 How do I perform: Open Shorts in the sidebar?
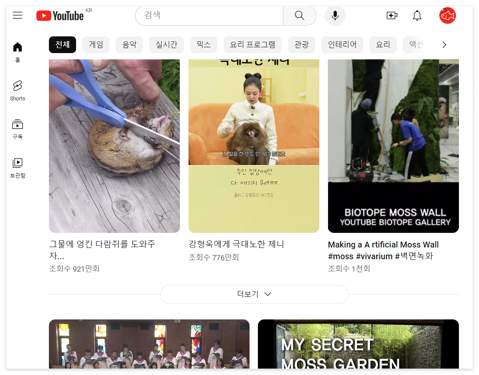click(x=18, y=91)
